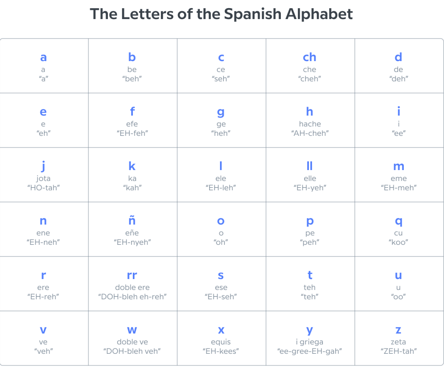Click the blue letter z
The image size is (444, 367).
click(x=398, y=330)
